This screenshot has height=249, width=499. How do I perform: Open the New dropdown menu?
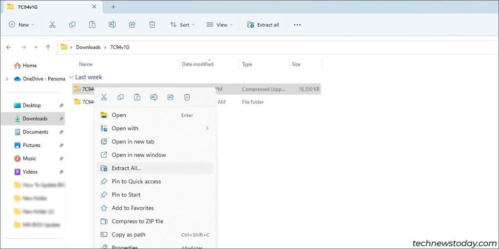pyautogui.click(x=21, y=25)
